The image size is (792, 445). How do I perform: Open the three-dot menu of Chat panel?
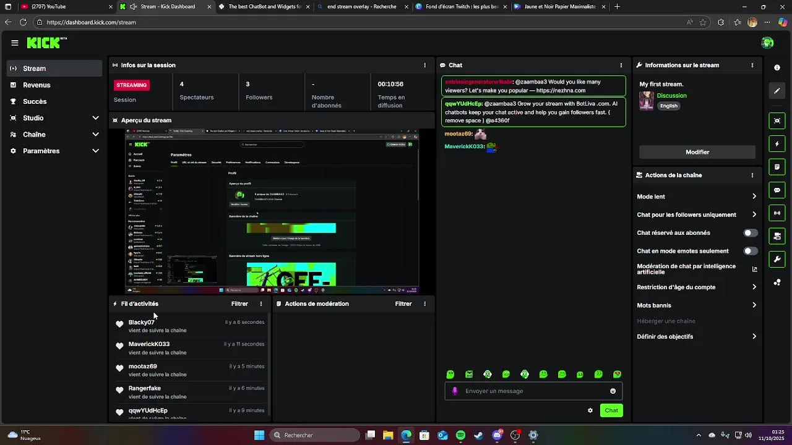click(x=621, y=65)
